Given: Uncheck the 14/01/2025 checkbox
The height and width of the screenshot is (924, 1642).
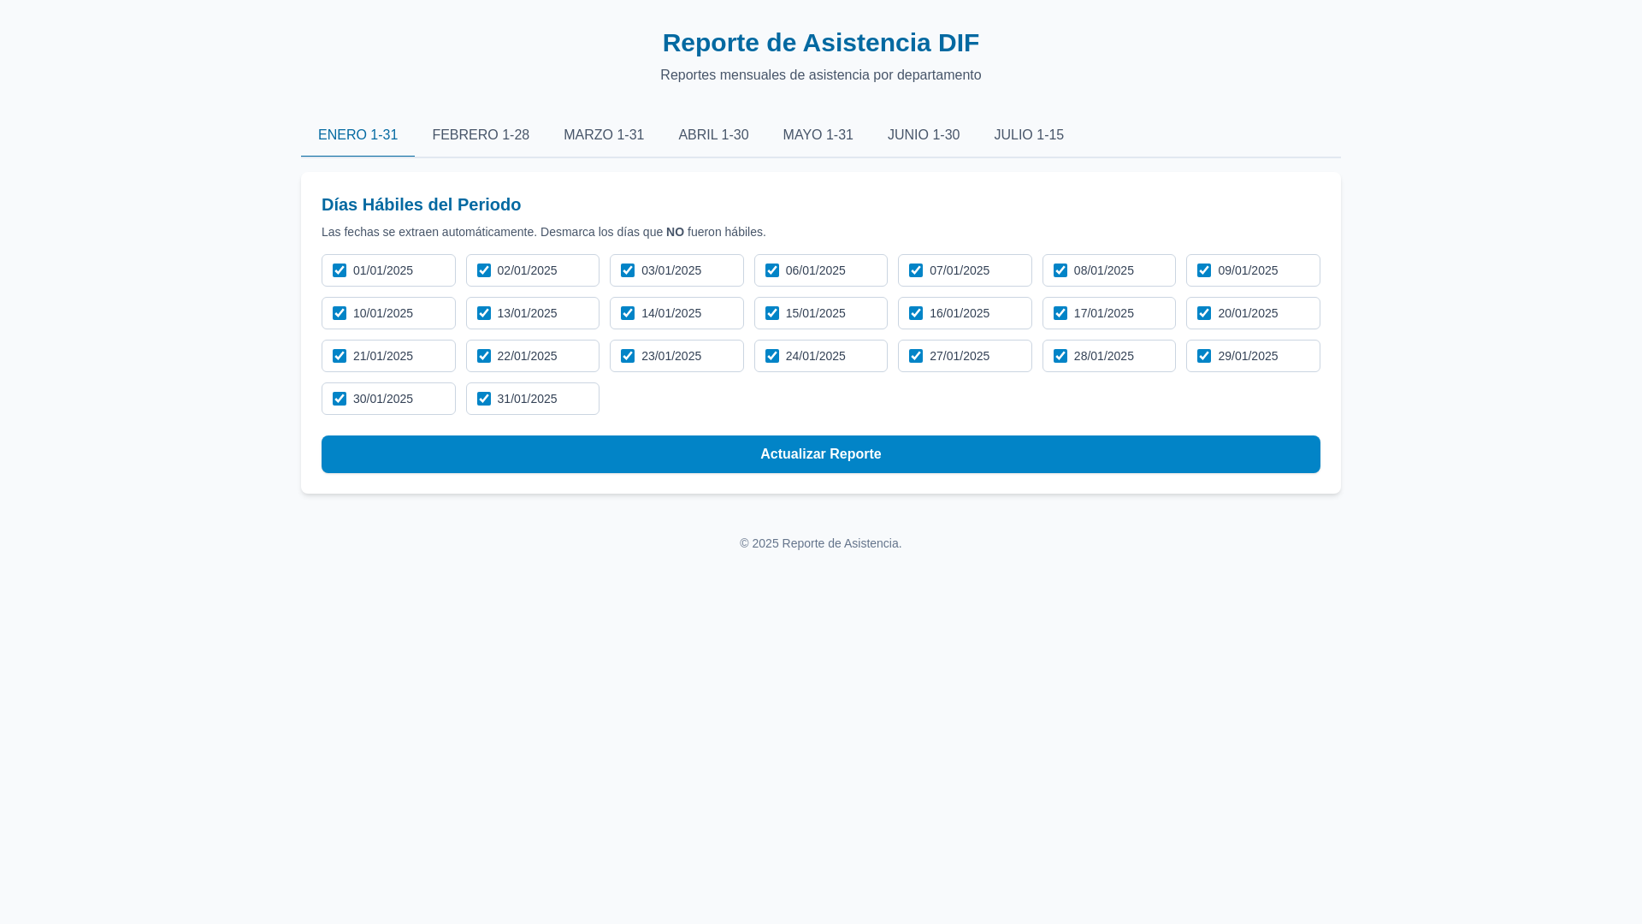Looking at the screenshot, I should coord(628,313).
